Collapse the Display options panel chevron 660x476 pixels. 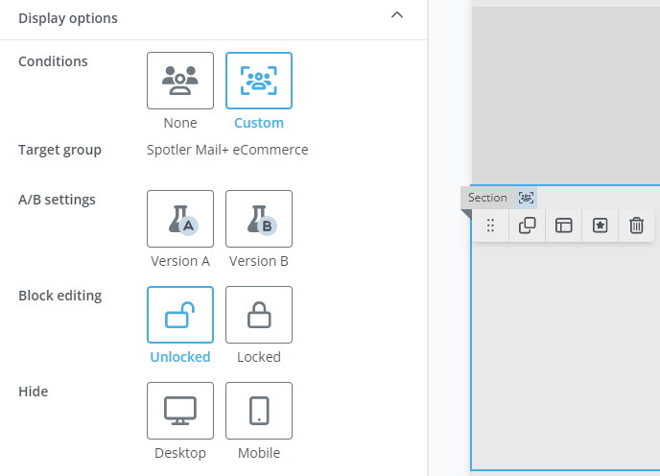point(397,16)
